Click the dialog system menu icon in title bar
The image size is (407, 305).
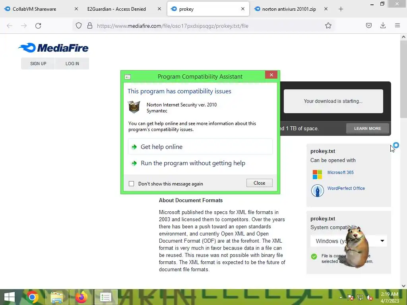128,77
